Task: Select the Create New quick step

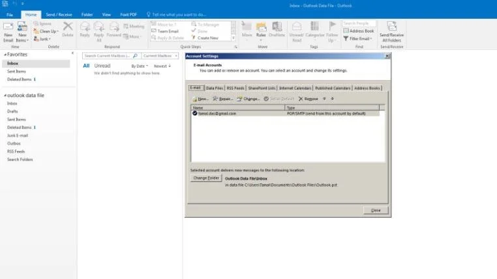Action: point(205,38)
